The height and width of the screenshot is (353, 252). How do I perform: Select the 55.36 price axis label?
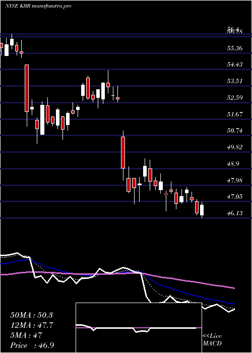[x=234, y=48]
